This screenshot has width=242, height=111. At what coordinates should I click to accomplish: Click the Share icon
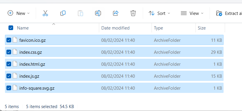pos(116,13)
